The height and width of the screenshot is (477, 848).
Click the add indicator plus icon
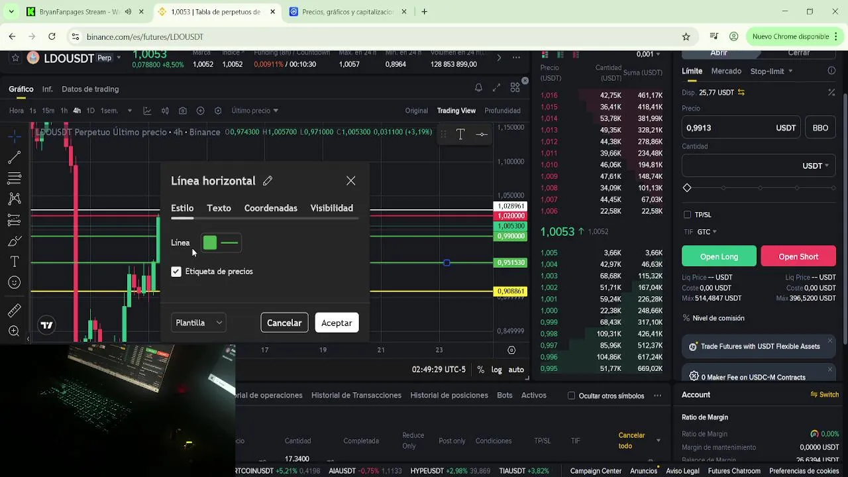click(200, 111)
